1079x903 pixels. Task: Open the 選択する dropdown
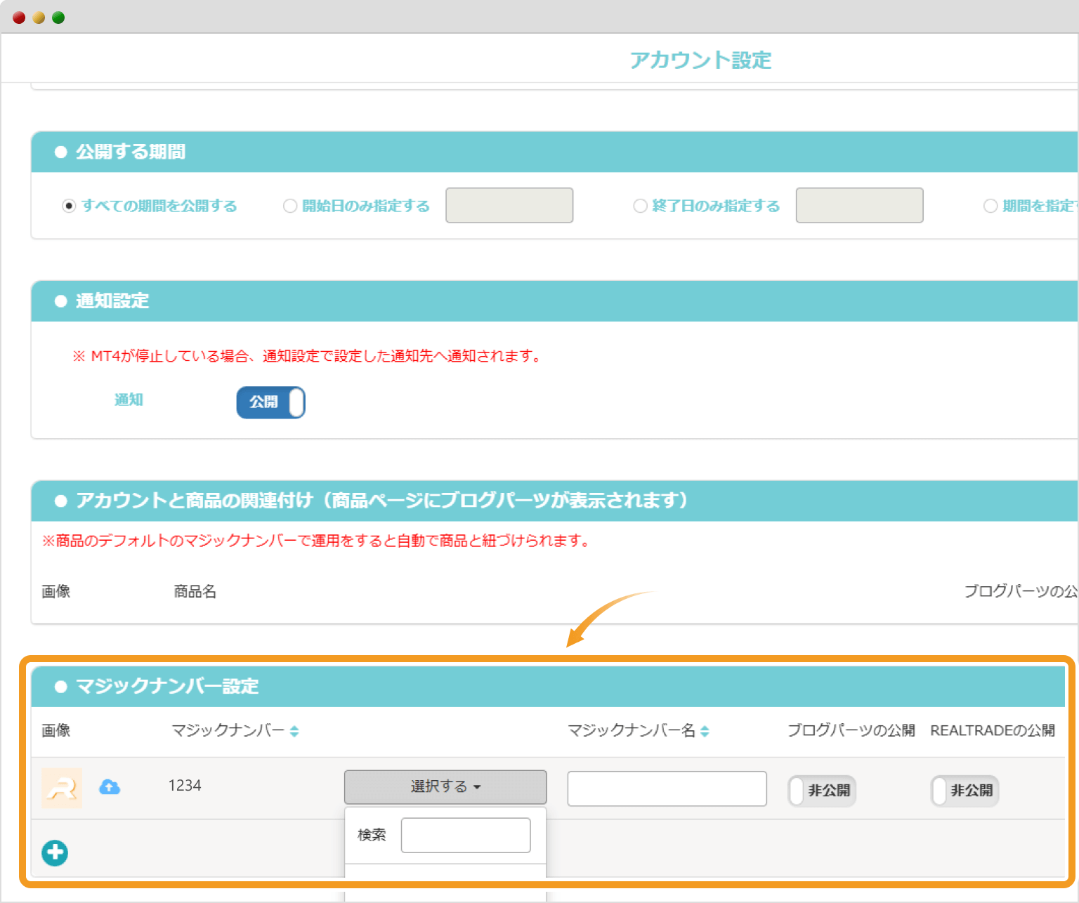tap(445, 786)
